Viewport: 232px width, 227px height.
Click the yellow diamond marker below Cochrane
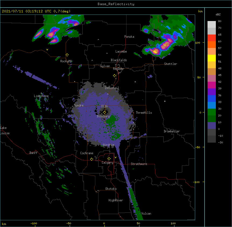pos(92,159)
